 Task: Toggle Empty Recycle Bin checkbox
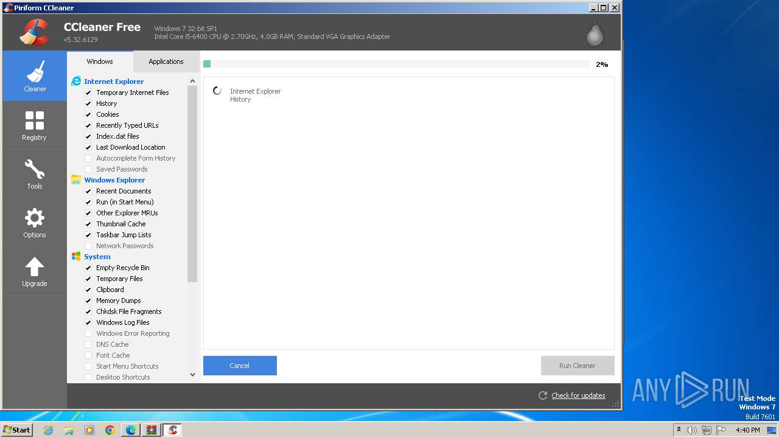point(88,268)
